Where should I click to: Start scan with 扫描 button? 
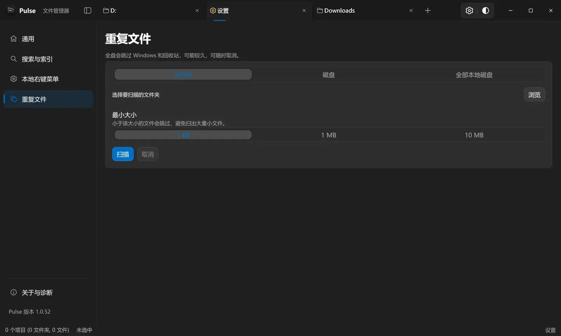(123, 154)
